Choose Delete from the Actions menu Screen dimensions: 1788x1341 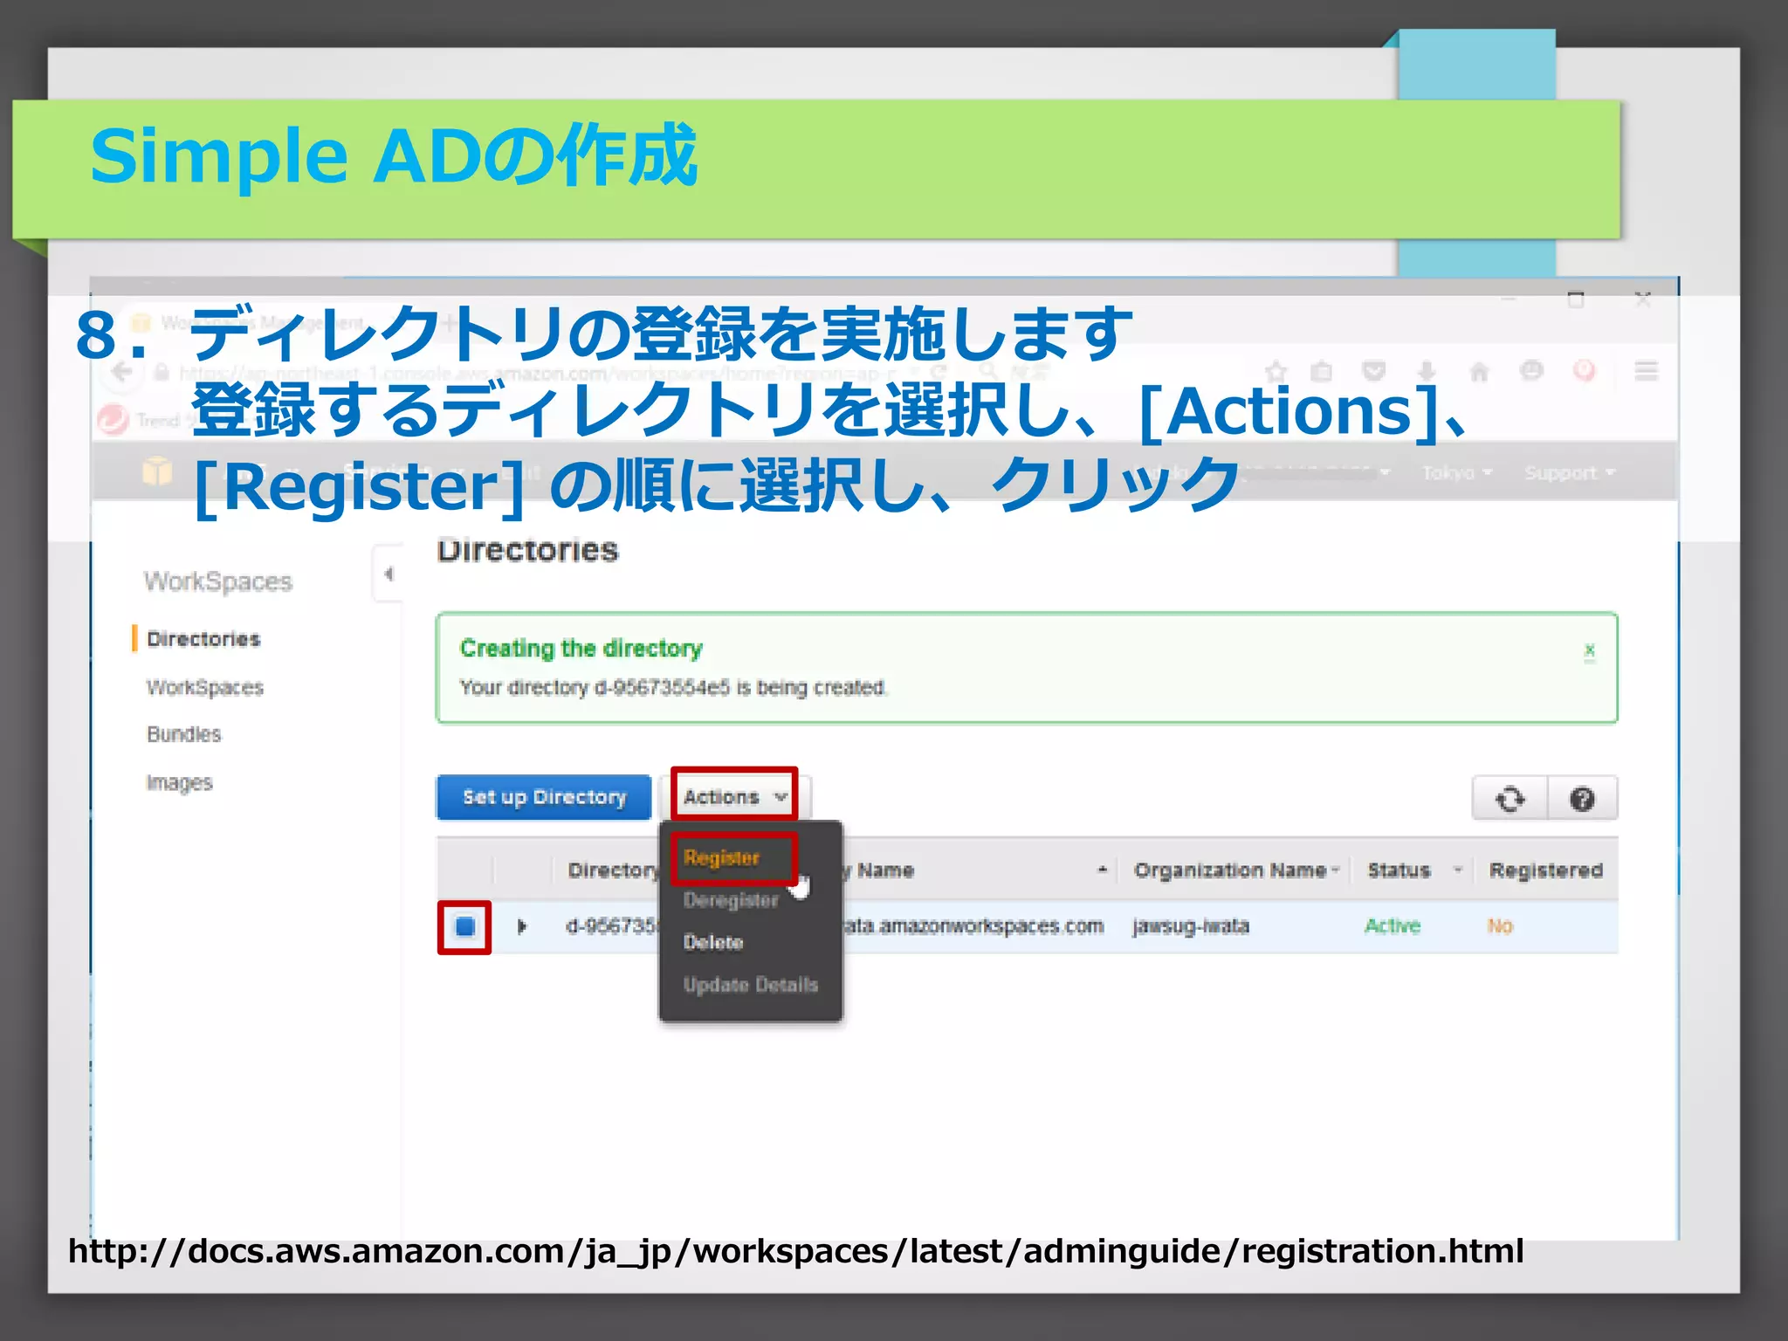click(712, 942)
